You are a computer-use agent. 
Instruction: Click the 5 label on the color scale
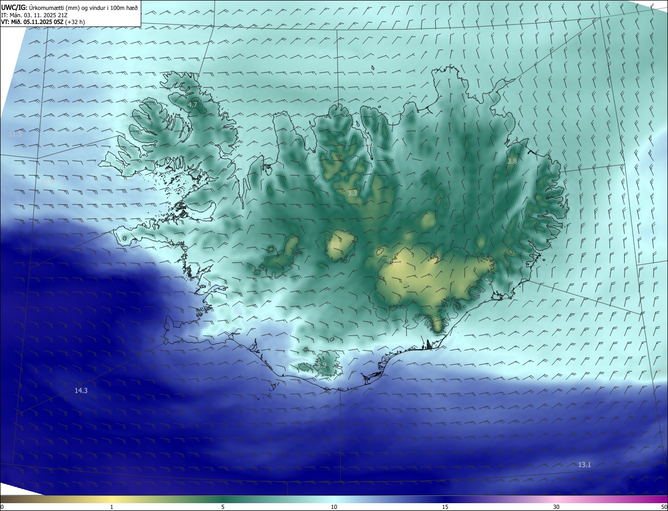(223, 507)
